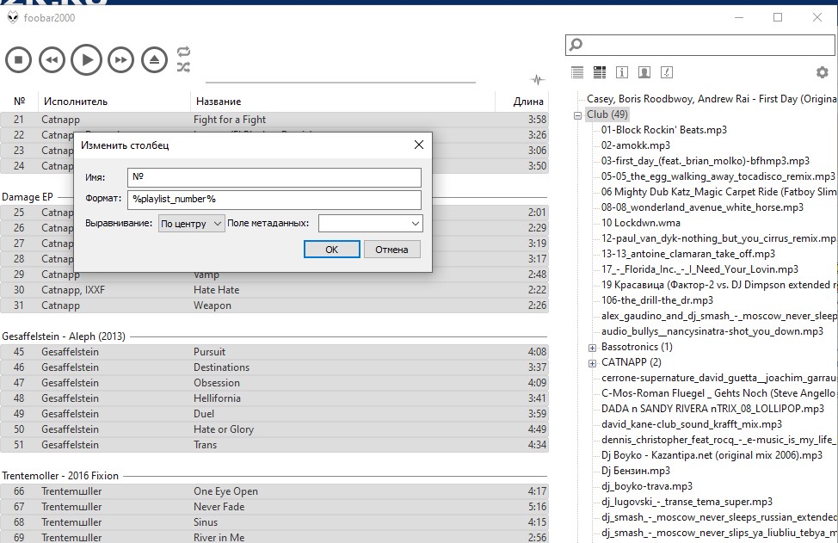Toggle shuffle playback mode
This screenshot has width=838, height=543.
(183, 67)
